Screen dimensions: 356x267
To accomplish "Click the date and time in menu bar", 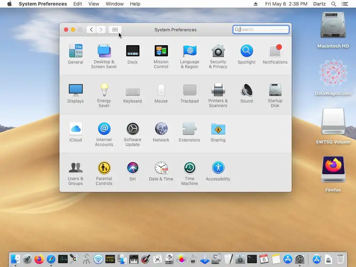I will (286, 4).
